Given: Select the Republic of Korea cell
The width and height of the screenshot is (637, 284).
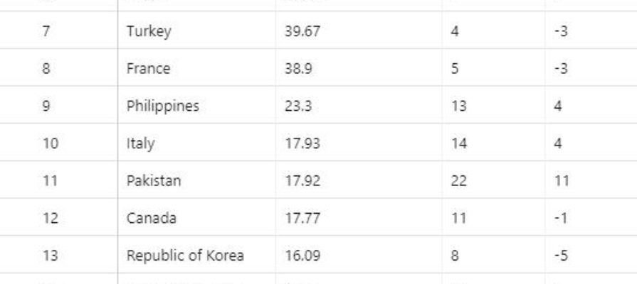Looking at the screenshot, I should [x=196, y=255].
